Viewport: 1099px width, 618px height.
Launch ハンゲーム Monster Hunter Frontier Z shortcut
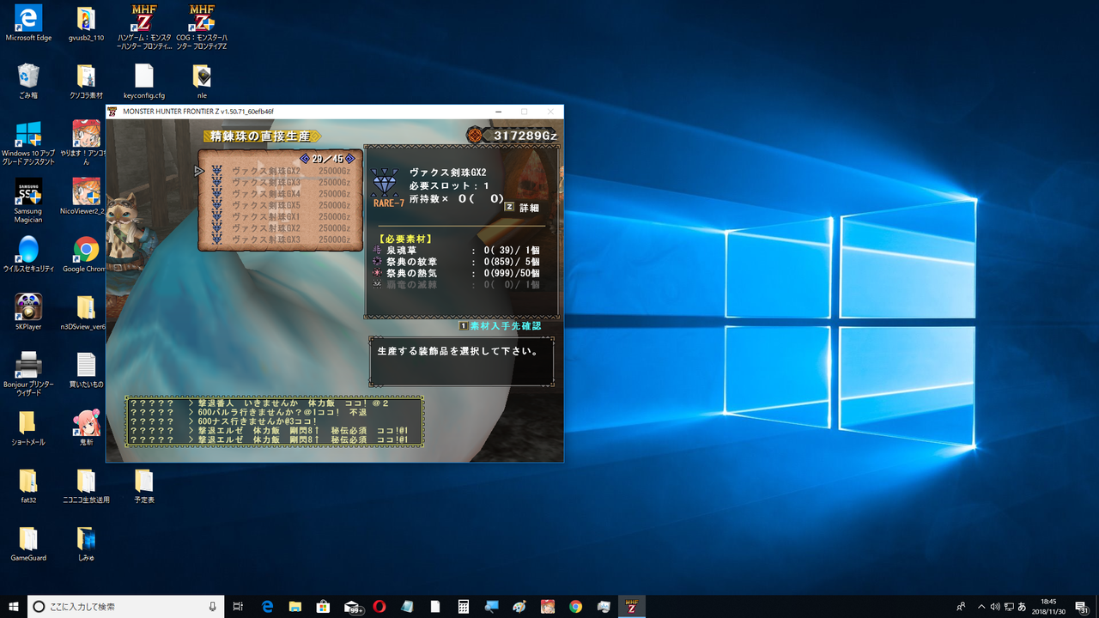pyautogui.click(x=143, y=27)
